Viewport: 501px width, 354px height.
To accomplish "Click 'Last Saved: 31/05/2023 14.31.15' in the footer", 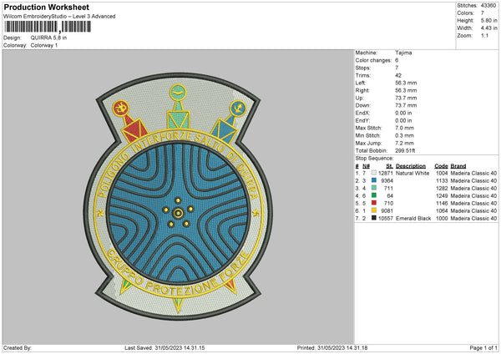I will (164, 347).
